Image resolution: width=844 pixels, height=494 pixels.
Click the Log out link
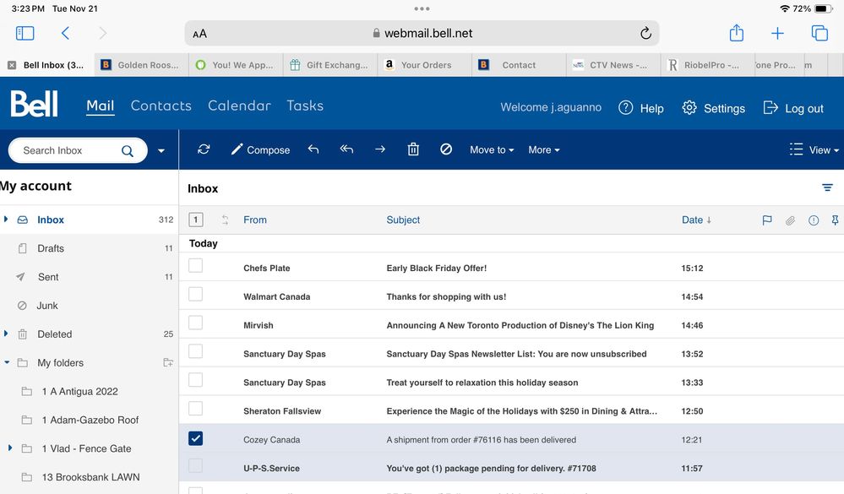[793, 108]
